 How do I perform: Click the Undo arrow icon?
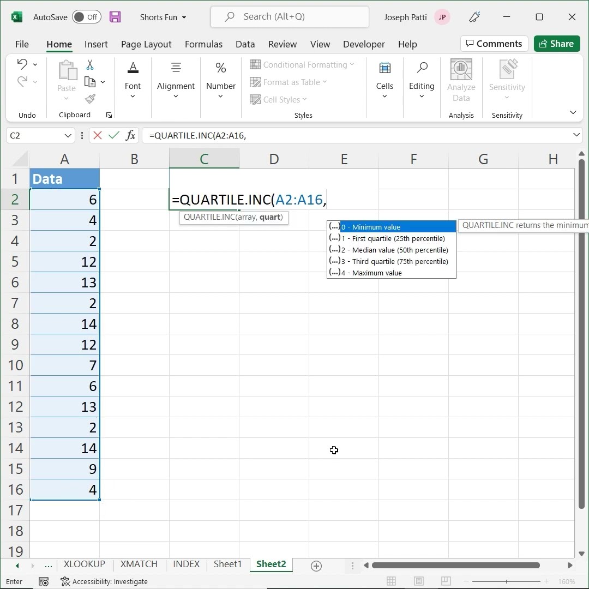pyautogui.click(x=22, y=64)
